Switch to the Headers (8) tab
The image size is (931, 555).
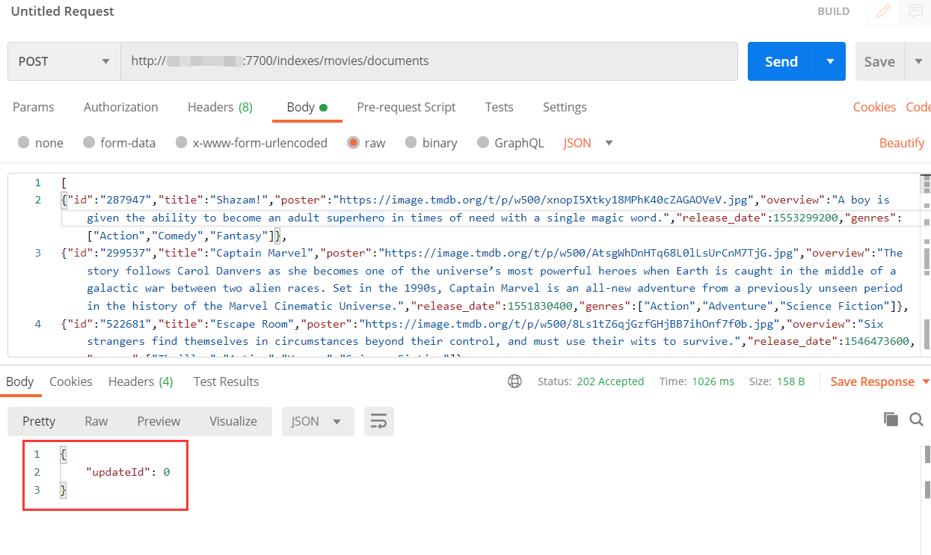point(220,107)
